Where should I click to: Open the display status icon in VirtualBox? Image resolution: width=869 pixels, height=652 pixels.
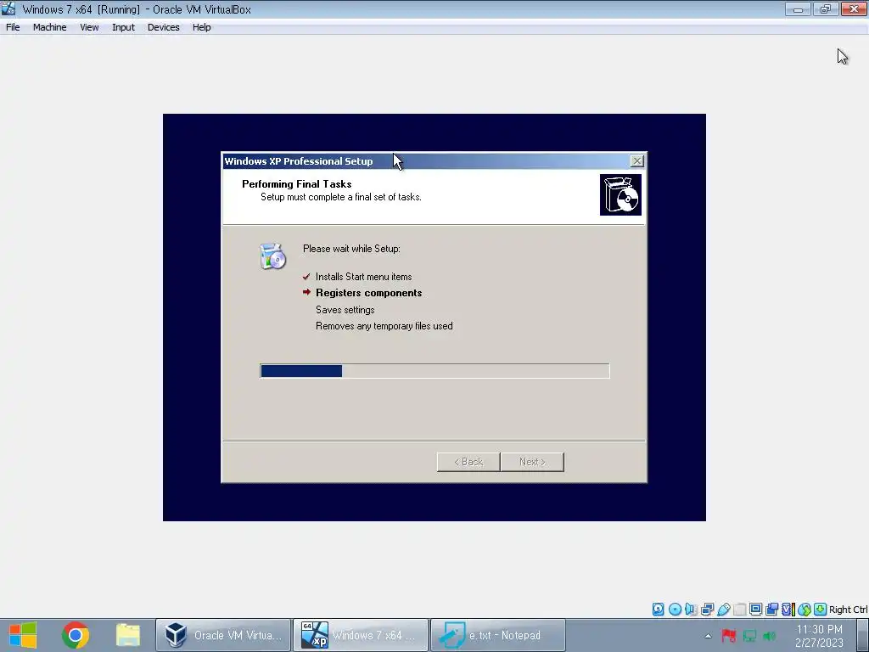[755, 610]
